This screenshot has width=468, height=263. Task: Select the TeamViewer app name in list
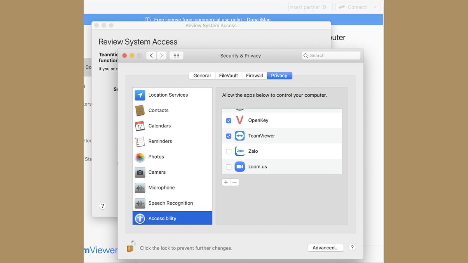(x=262, y=136)
